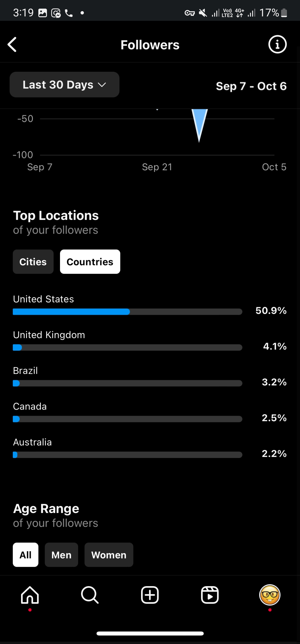Image resolution: width=300 pixels, height=644 pixels.
Task: Tap the VPN key status icon
Action: pyautogui.click(x=189, y=13)
